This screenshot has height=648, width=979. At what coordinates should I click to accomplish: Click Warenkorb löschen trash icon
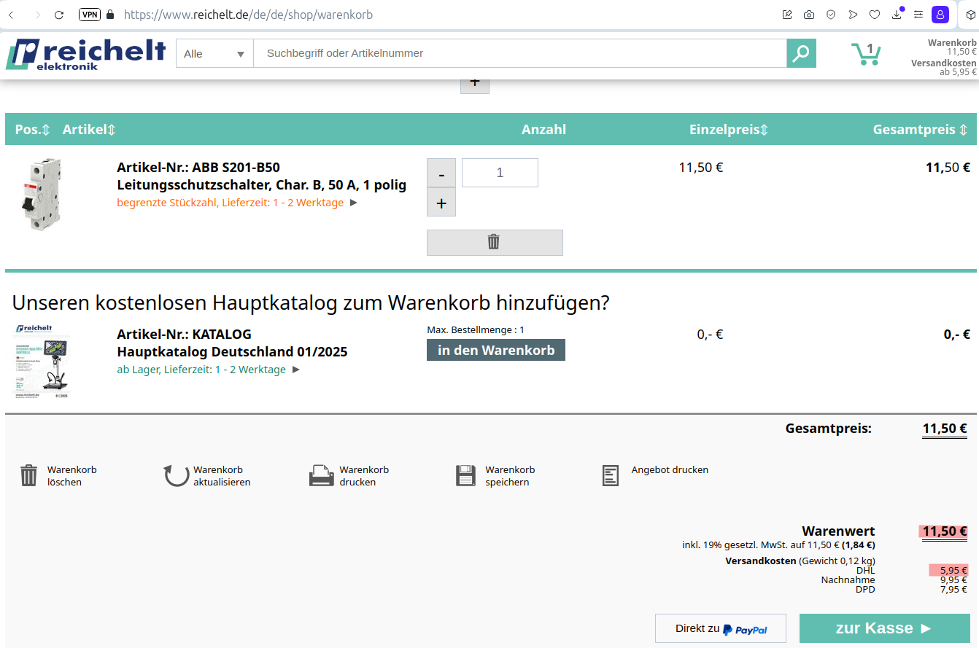click(28, 476)
